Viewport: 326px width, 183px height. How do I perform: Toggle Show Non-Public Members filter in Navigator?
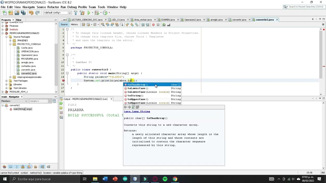point(23,167)
